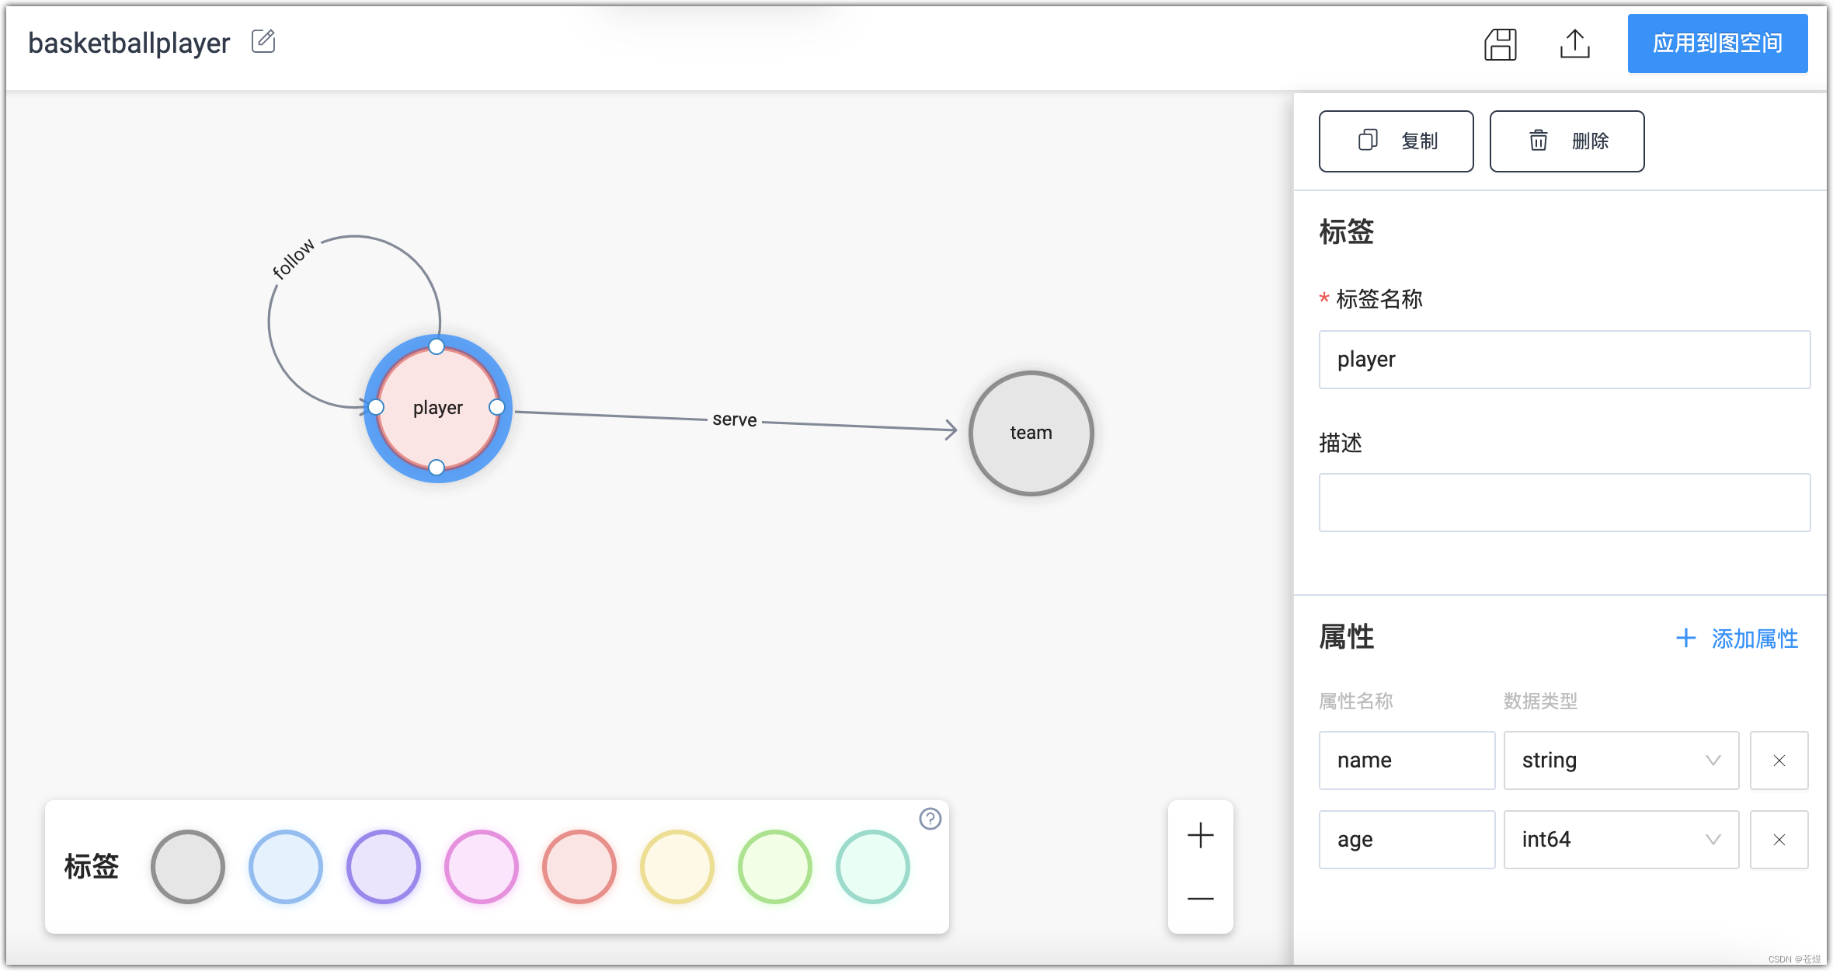This screenshot has width=1833, height=971.
Task: Click the save icon in toolbar
Action: point(1500,44)
